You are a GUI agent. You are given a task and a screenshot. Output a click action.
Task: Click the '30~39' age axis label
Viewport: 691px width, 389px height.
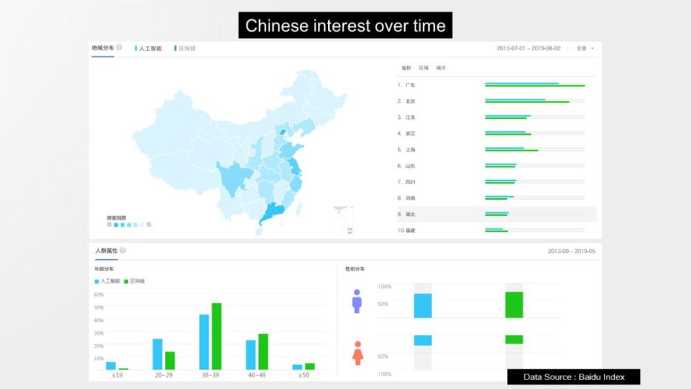(210, 375)
